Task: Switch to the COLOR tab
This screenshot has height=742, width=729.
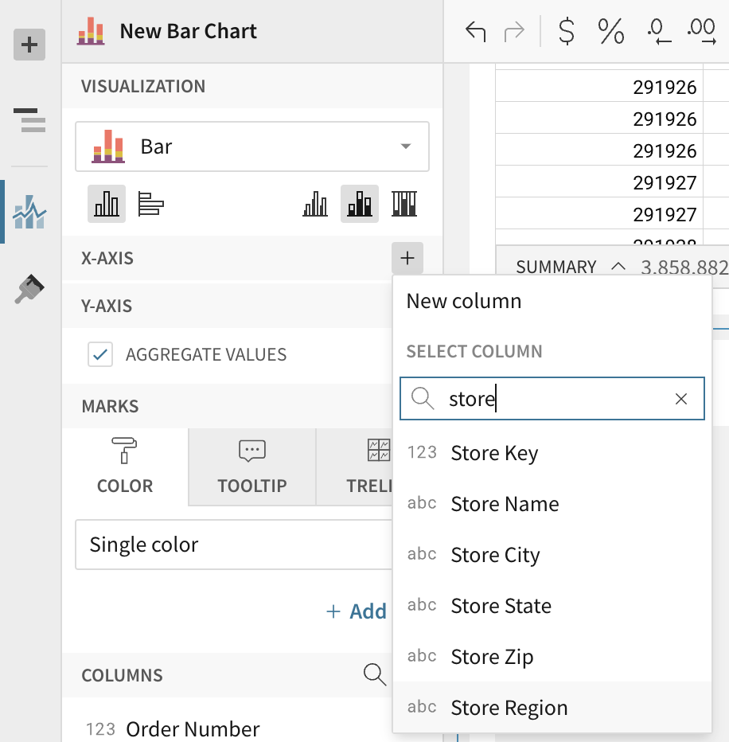Action: [125, 467]
